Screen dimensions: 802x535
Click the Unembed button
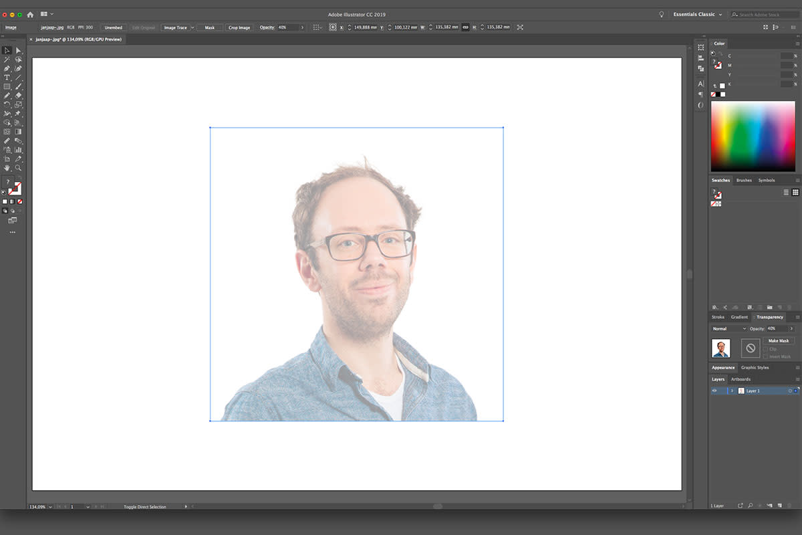point(114,27)
